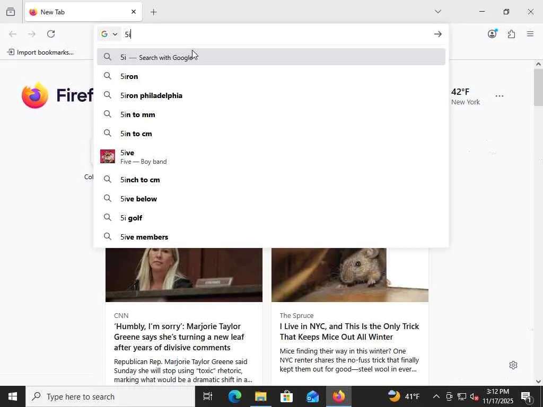Click inside the address bar text field
The height and width of the screenshot is (407, 543).
[277, 34]
